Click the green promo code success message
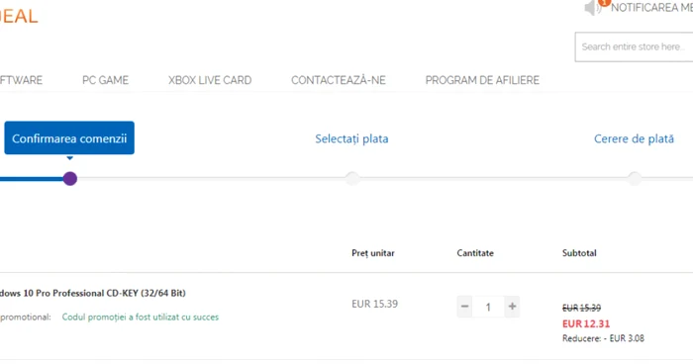 (x=141, y=317)
